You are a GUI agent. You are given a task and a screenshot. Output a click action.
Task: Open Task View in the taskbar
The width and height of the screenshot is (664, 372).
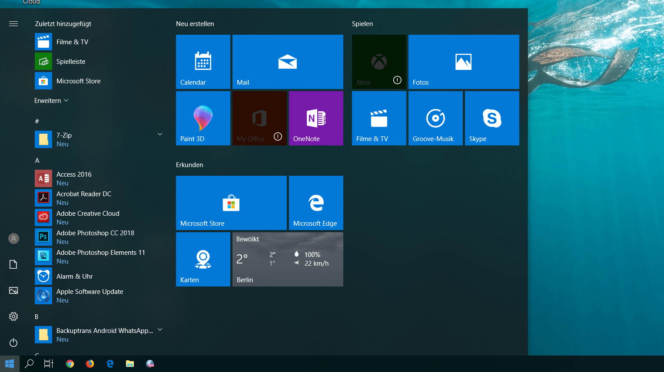pos(49,364)
